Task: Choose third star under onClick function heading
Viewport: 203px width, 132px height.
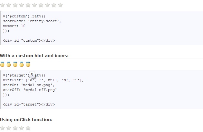Action: point(15,128)
